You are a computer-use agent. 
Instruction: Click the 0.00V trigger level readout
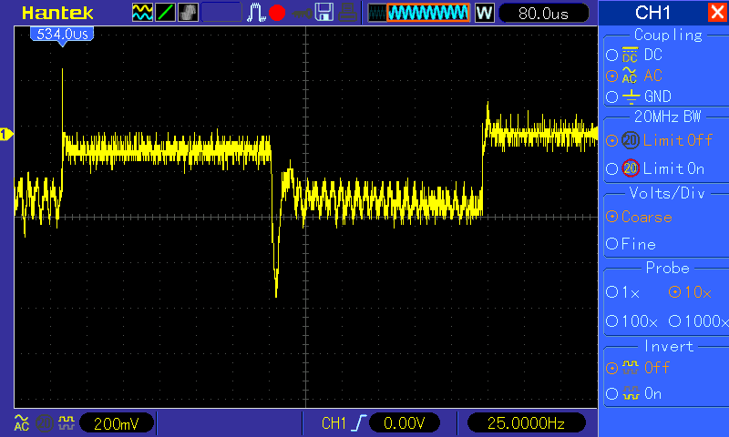click(x=404, y=423)
